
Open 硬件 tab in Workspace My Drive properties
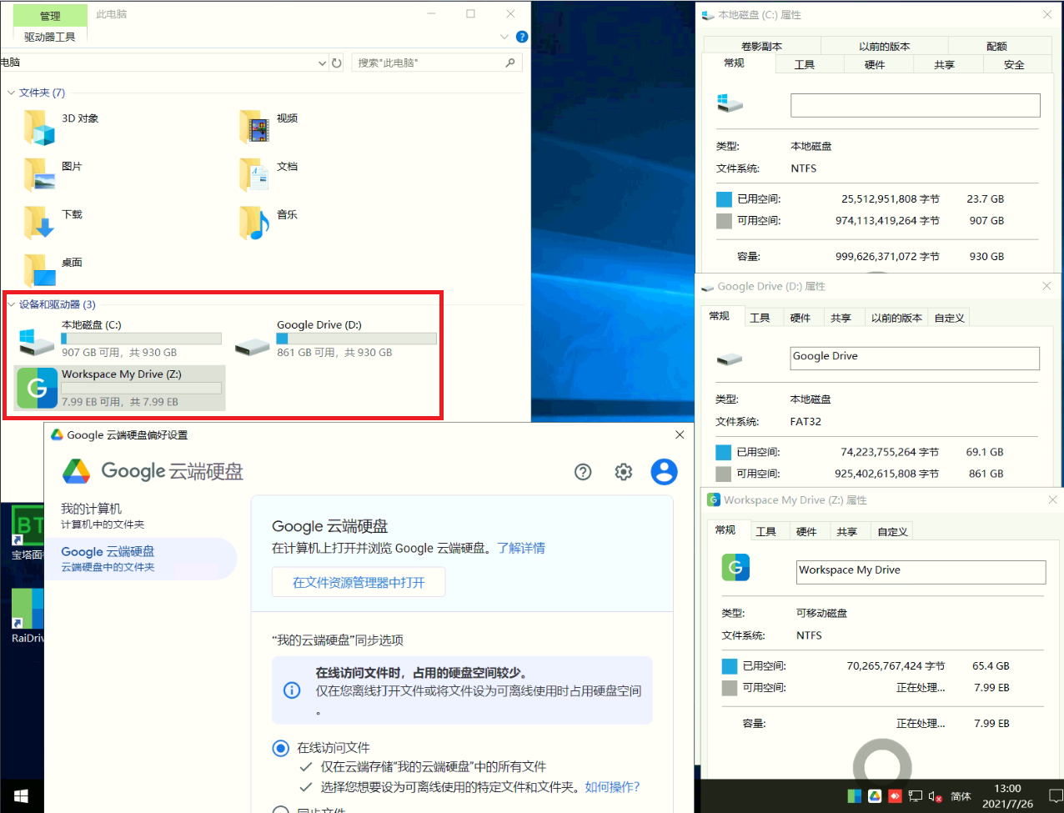tap(806, 531)
